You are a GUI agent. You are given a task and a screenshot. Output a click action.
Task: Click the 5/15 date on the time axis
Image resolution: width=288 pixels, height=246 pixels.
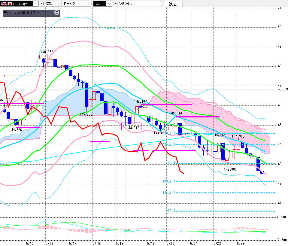96,243
